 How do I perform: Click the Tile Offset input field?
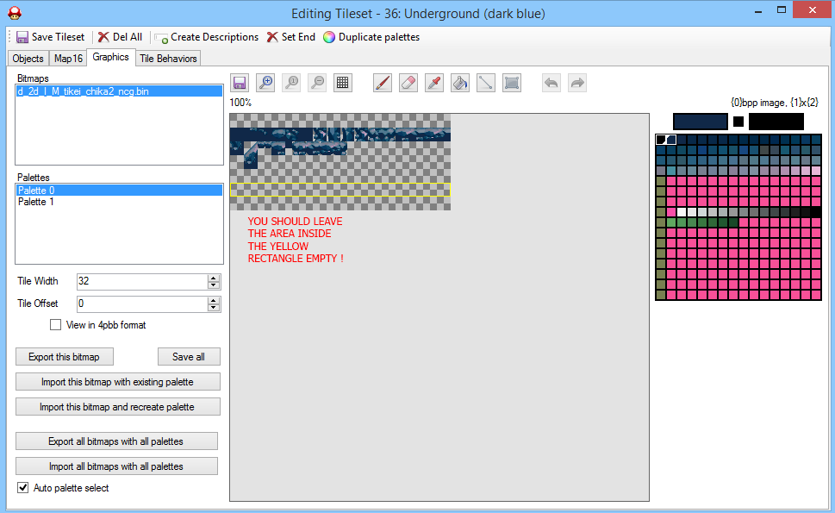(142, 303)
